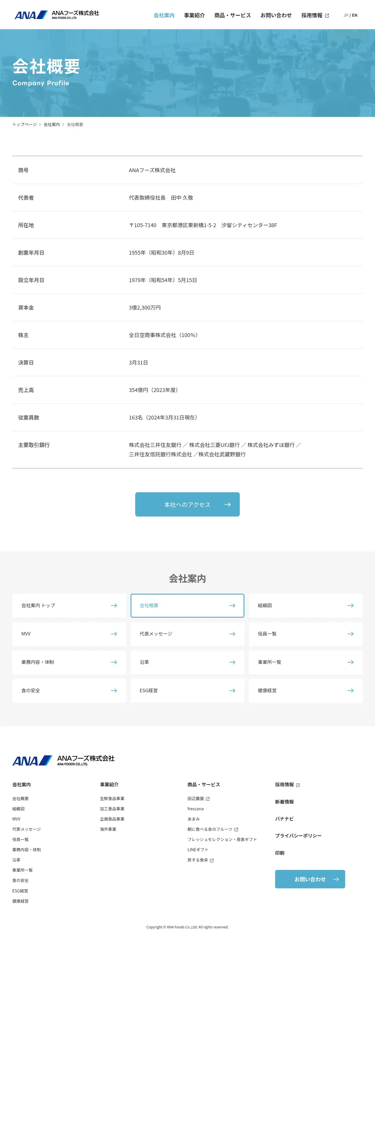Click arrow icon on 食の安全 card

coord(114,691)
